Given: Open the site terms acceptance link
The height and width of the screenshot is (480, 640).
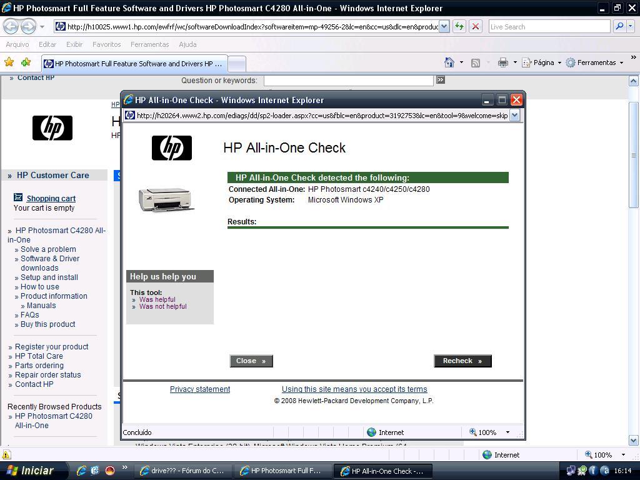Looking at the screenshot, I should coord(354,389).
